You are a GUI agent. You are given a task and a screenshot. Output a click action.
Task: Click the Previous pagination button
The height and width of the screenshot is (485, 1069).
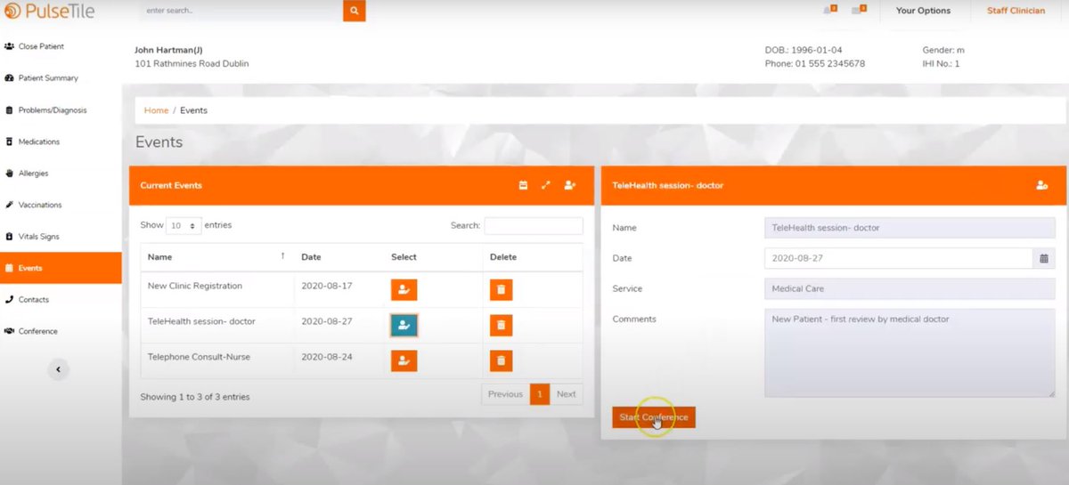[505, 394]
